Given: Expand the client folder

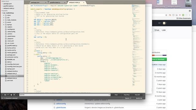Looking at the screenshot, I should coord(4,15).
